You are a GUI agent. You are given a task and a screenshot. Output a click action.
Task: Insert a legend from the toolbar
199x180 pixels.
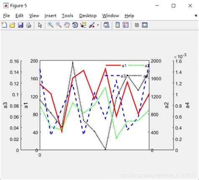point(126,25)
